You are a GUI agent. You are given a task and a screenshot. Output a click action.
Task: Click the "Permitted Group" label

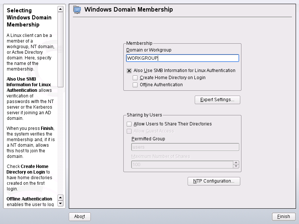pos(148,139)
